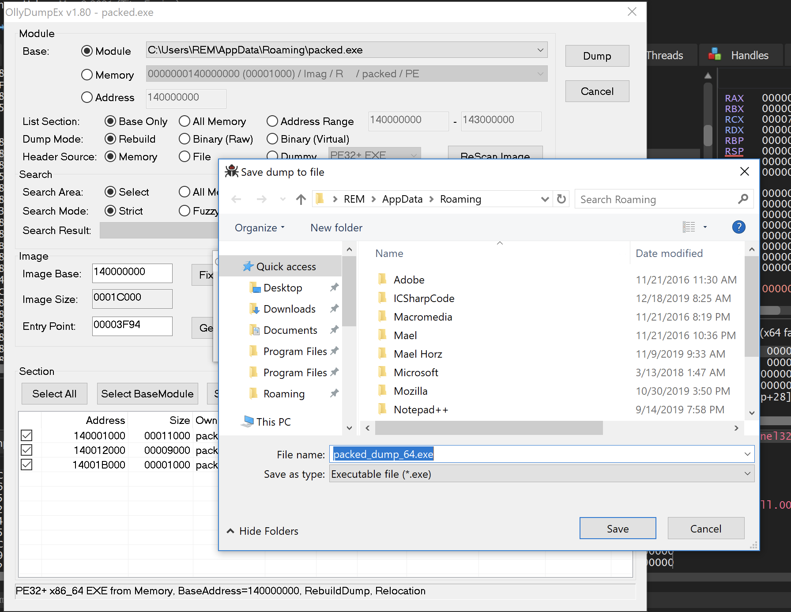The height and width of the screenshot is (612, 791).
Task: Click the Dump button in OllyDumpEx
Action: (597, 56)
